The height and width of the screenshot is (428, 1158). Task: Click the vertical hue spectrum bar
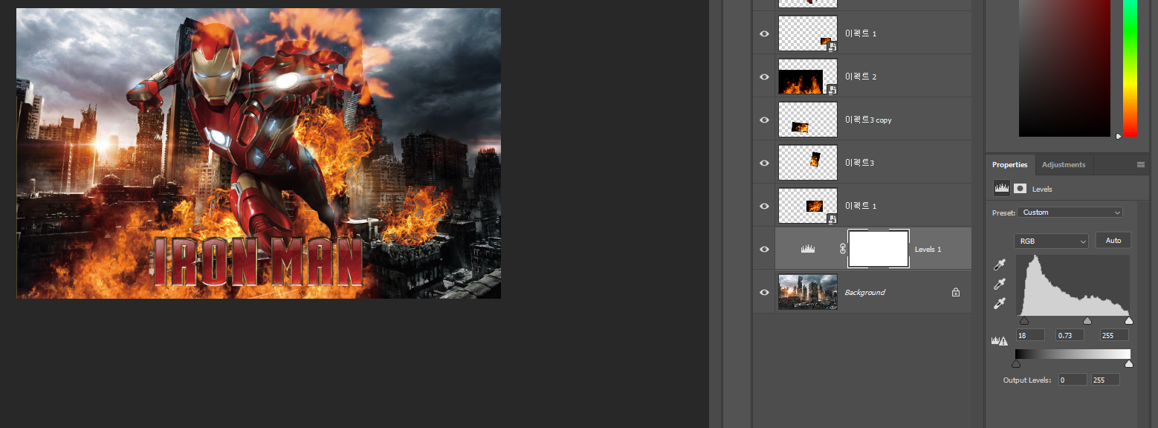tap(1130, 68)
